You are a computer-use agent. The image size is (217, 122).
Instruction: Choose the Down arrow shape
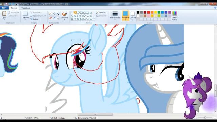tap(72, 19)
